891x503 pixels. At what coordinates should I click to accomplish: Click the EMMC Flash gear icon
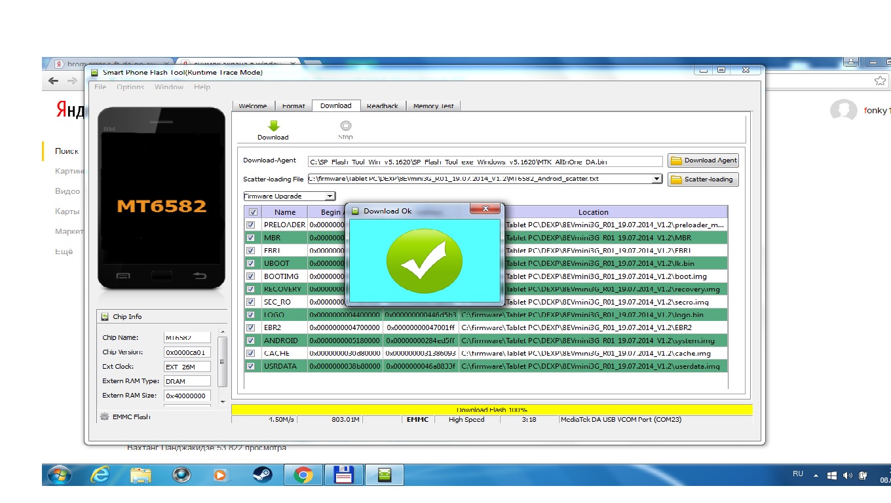pyautogui.click(x=104, y=417)
